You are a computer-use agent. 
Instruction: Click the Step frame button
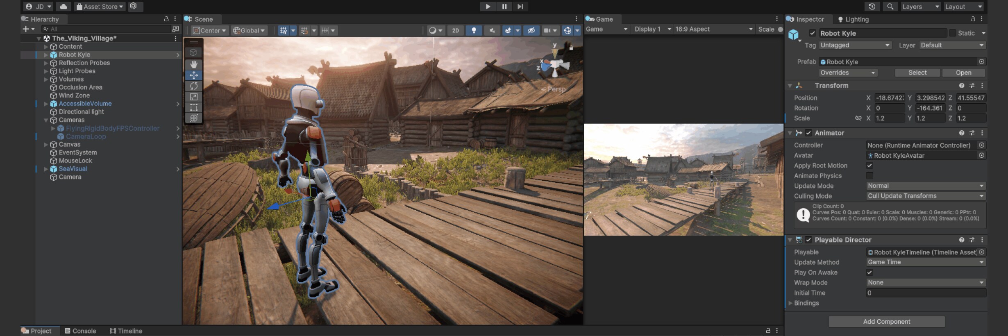click(x=520, y=7)
